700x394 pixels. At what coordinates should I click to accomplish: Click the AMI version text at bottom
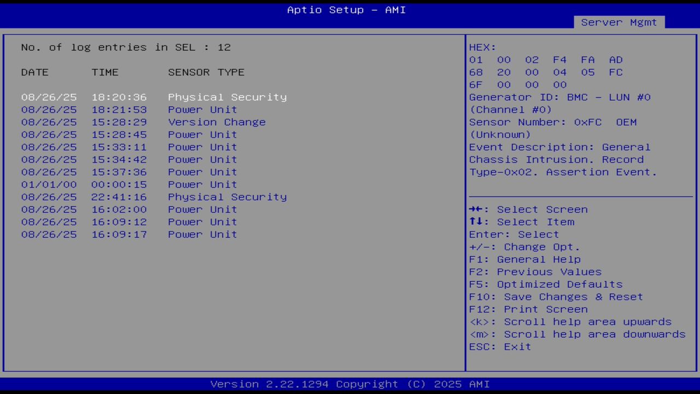click(349, 384)
